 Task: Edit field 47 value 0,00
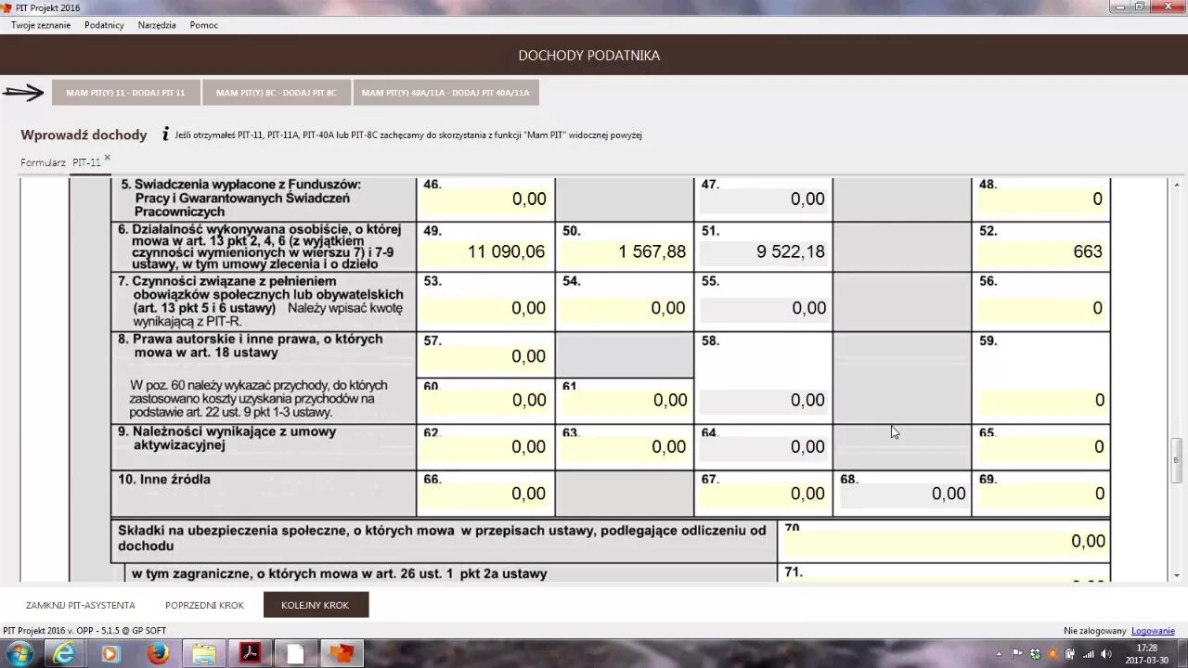[763, 199]
